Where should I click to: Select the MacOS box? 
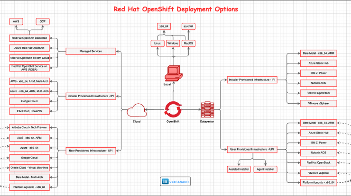[188, 44]
